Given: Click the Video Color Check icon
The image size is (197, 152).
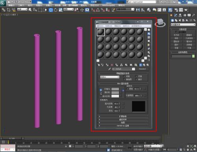Looking at the screenshot, I should 149,45.
